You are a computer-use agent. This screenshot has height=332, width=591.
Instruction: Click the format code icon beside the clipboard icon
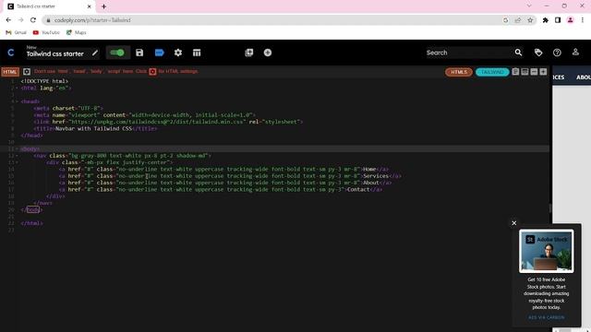525,72
